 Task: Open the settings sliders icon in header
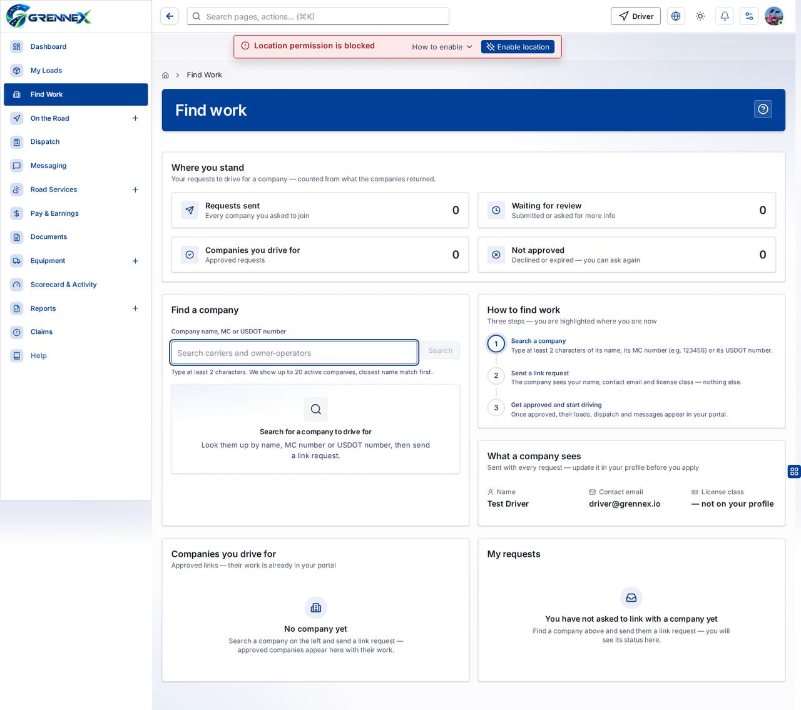tap(749, 16)
